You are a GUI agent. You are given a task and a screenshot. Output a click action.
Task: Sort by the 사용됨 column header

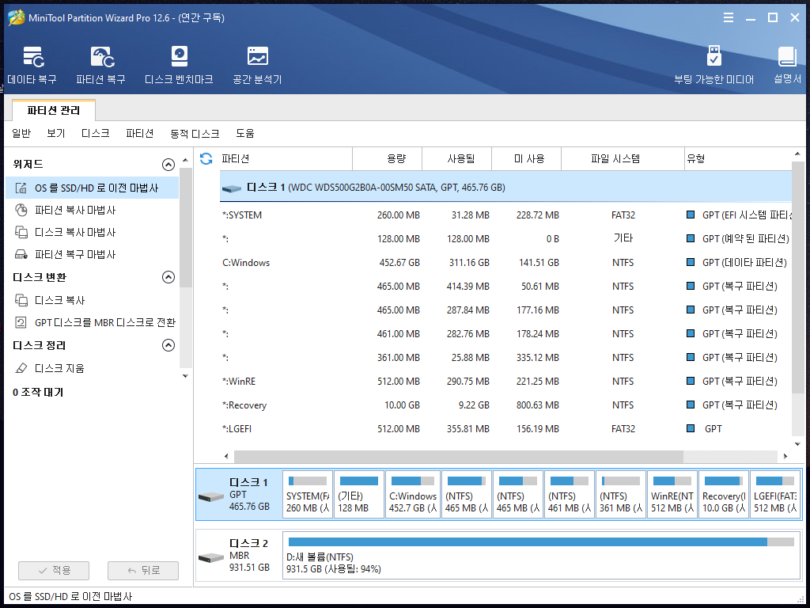[457, 158]
